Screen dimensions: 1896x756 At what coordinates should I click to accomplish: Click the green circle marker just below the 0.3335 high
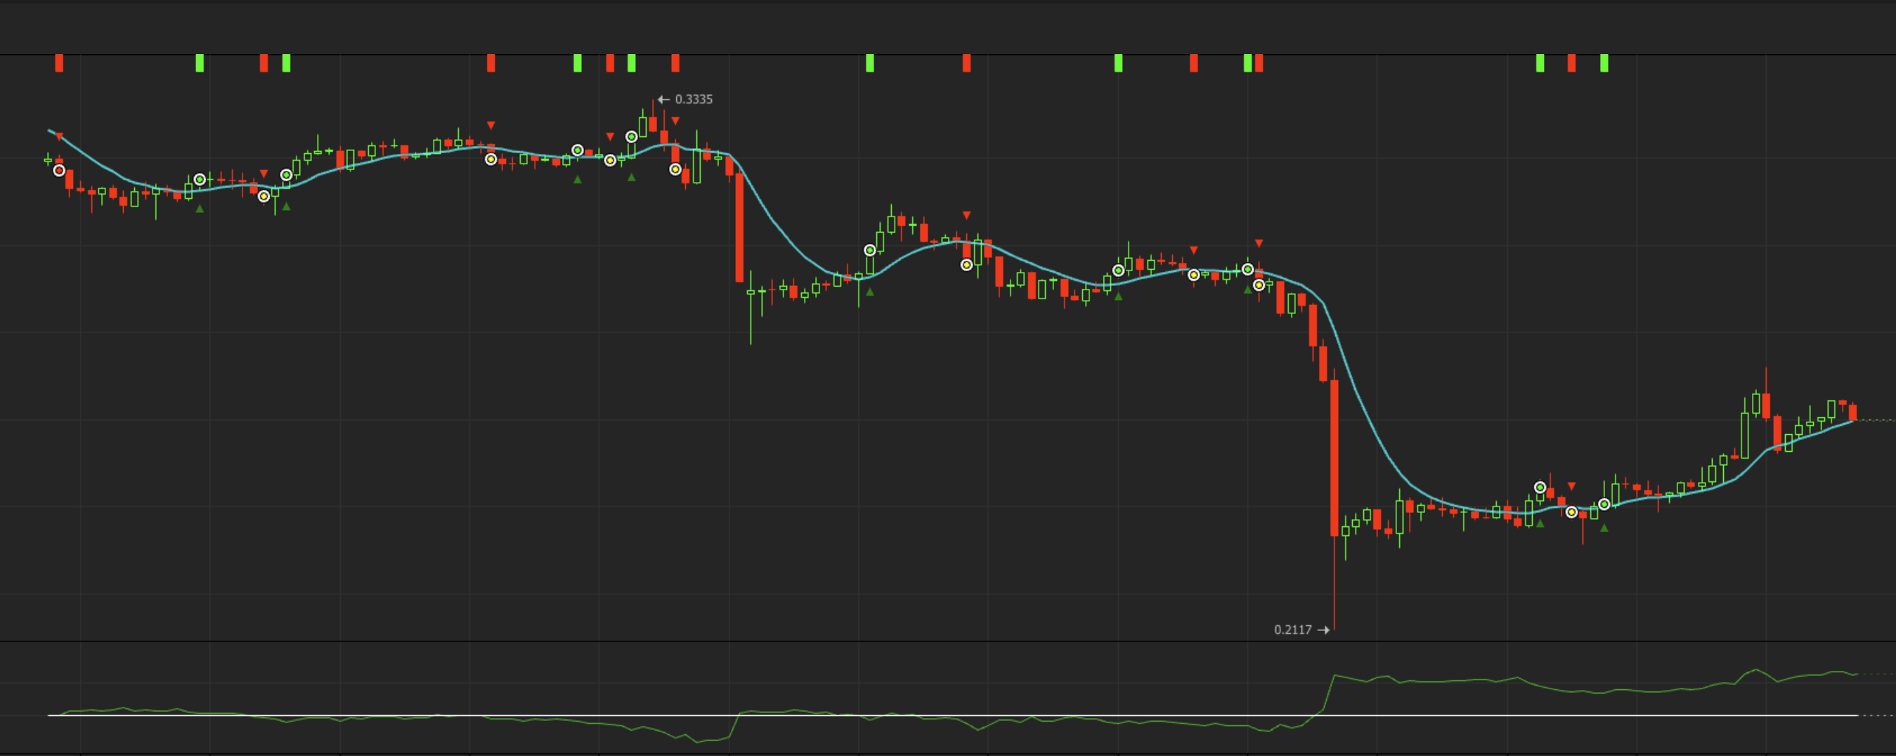[632, 136]
